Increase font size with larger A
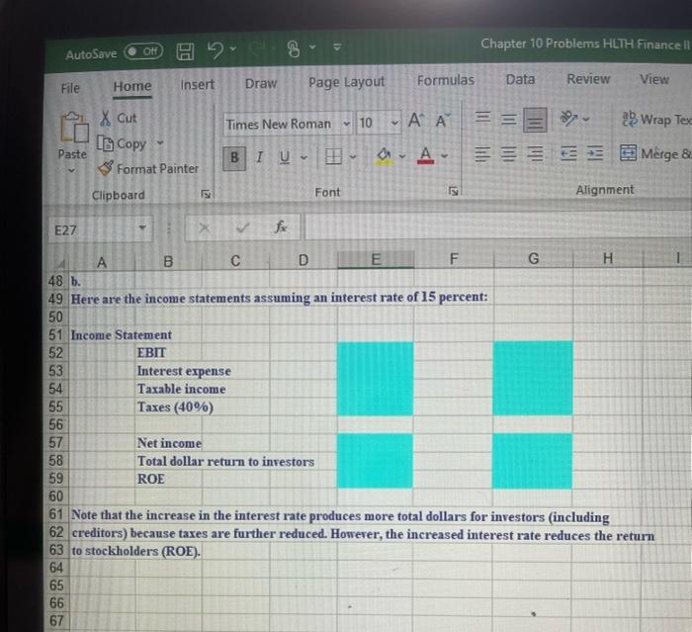 point(416,120)
